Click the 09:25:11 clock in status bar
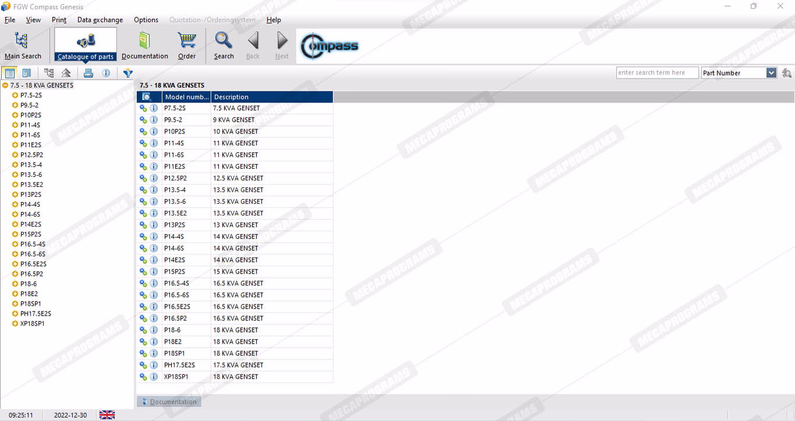This screenshot has height=421, width=795. 21,415
